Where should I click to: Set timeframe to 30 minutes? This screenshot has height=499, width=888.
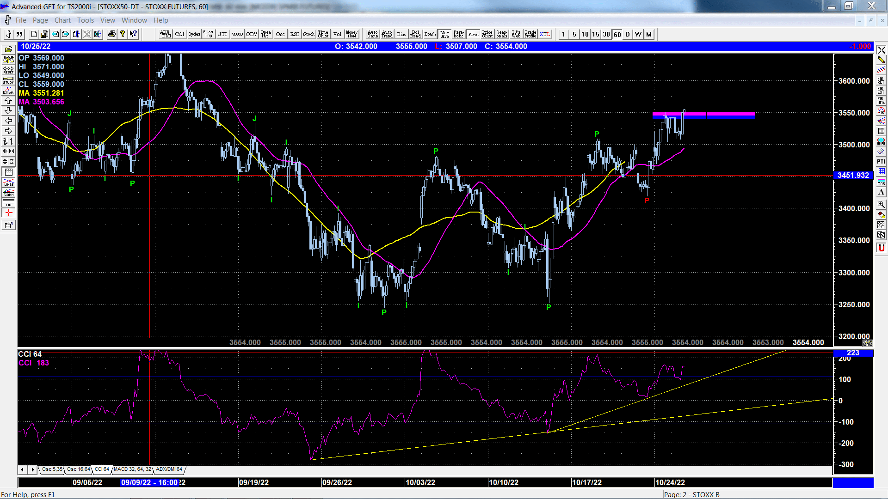point(606,34)
